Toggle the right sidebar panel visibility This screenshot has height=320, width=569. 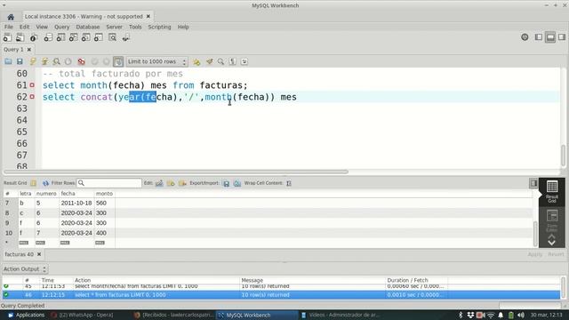(562, 37)
